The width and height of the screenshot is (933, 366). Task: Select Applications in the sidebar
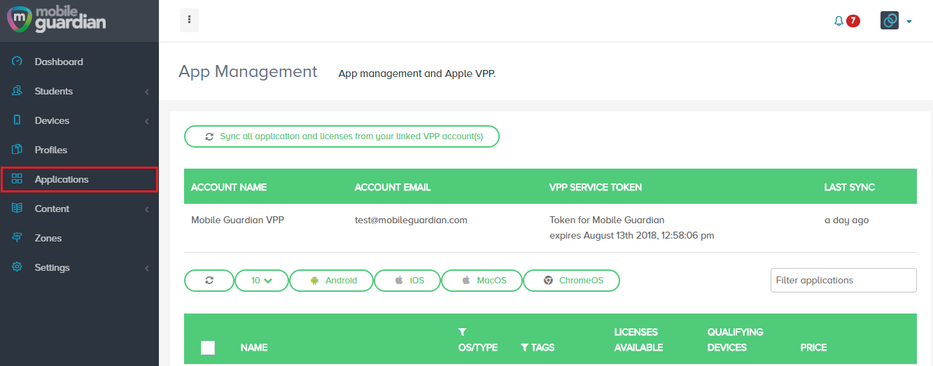[79, 179]
